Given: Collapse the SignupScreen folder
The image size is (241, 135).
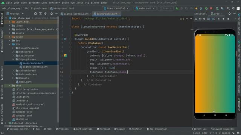Looking at the screenshot, I should click(13, 59).
